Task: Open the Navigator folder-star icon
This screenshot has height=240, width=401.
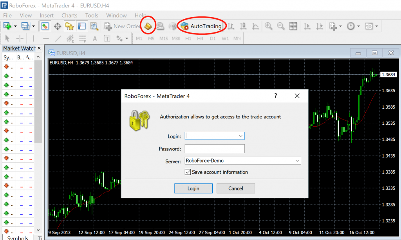Action: [x=70, y=26]
